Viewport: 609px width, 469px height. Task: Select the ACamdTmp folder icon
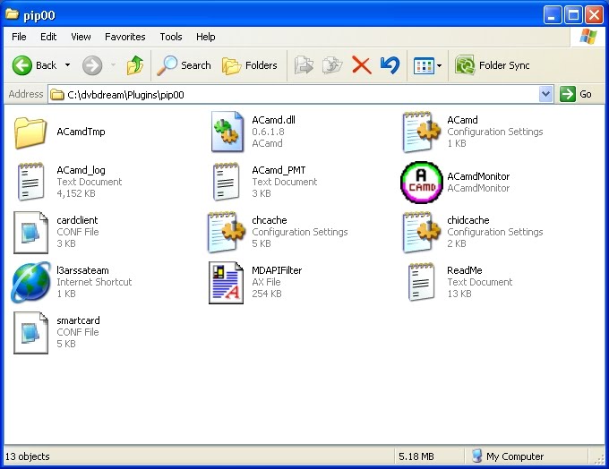point(30,132)
